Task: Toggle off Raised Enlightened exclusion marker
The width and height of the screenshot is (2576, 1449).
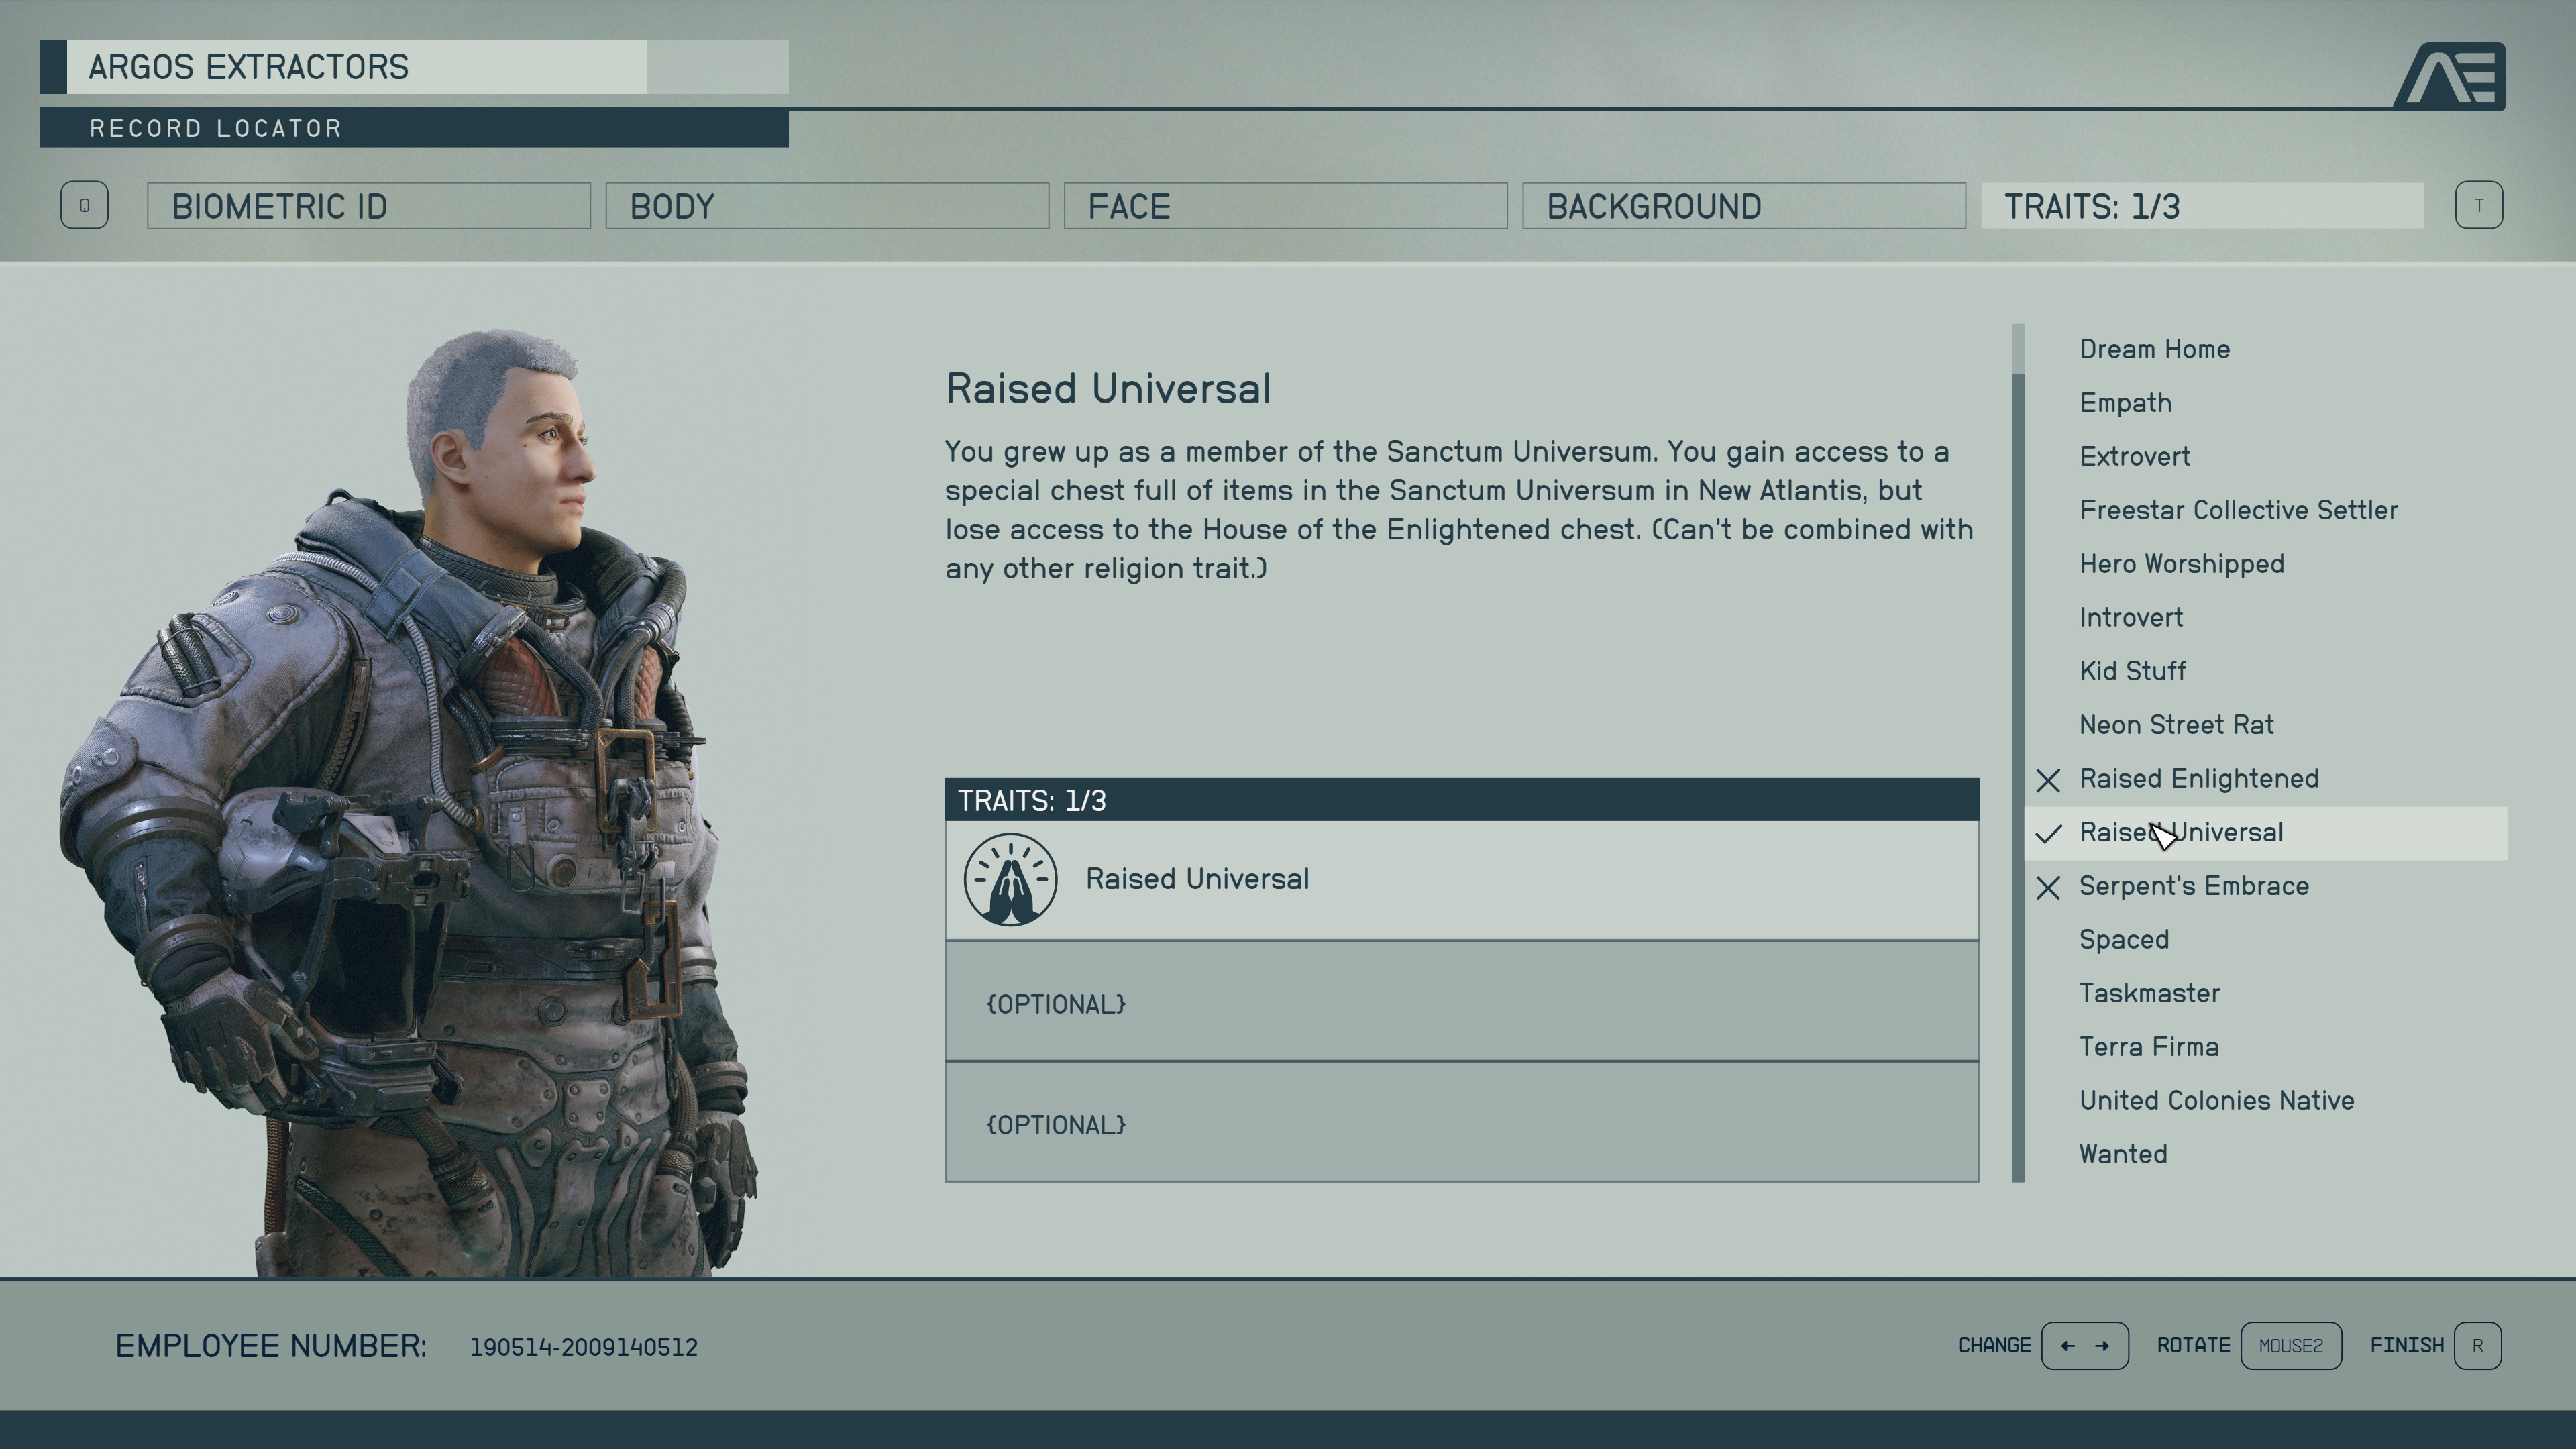Action: coord(2049,778)
